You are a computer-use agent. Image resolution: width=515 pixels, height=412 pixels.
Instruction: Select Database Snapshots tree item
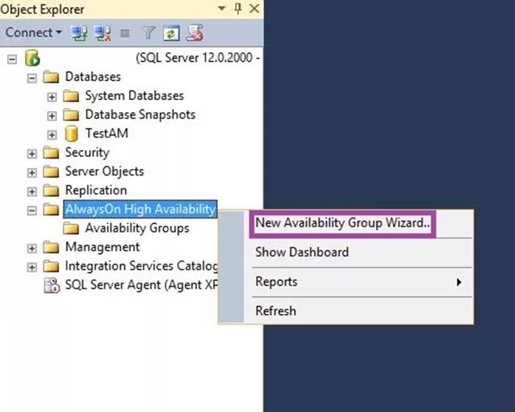coord(140,115)
